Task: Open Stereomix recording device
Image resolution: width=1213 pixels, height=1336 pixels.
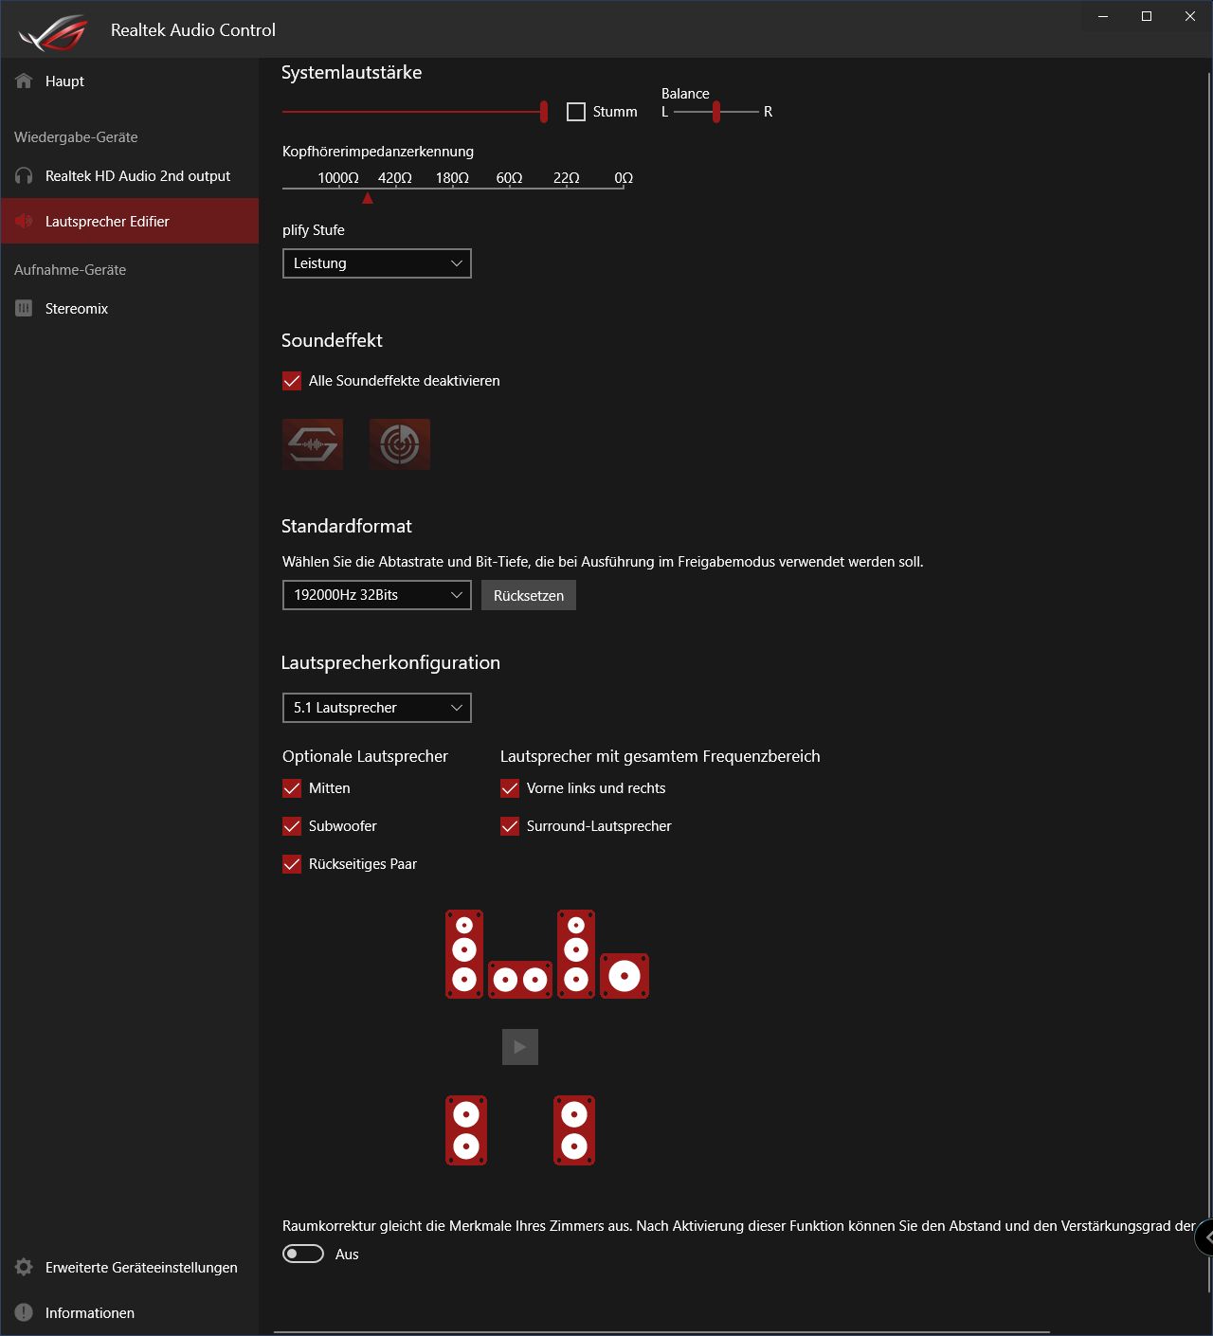Action: (129, 309)
